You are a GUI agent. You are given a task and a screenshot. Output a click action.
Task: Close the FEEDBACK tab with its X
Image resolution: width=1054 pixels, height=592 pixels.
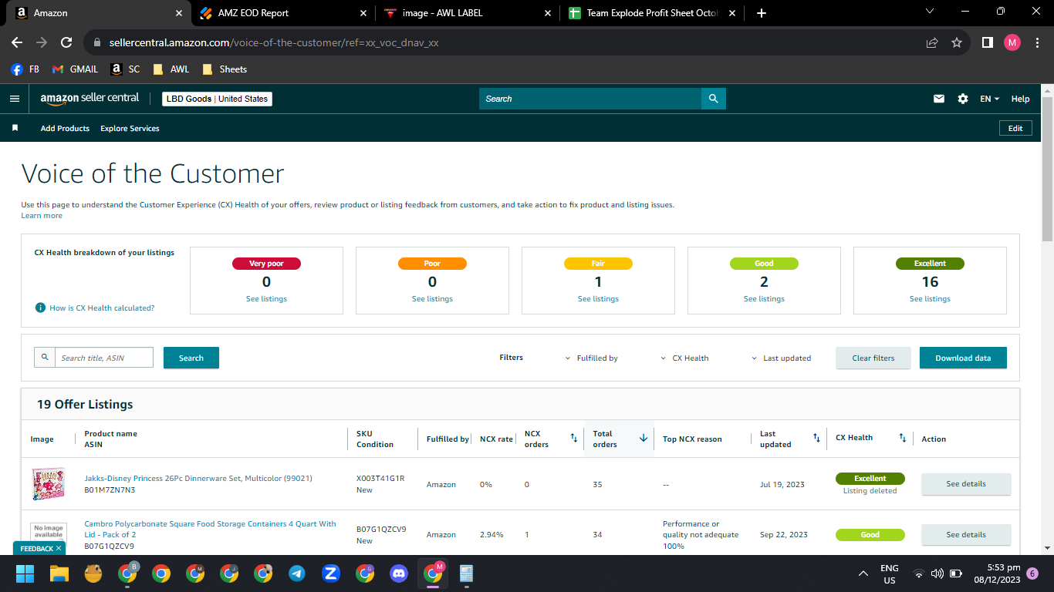59,548
